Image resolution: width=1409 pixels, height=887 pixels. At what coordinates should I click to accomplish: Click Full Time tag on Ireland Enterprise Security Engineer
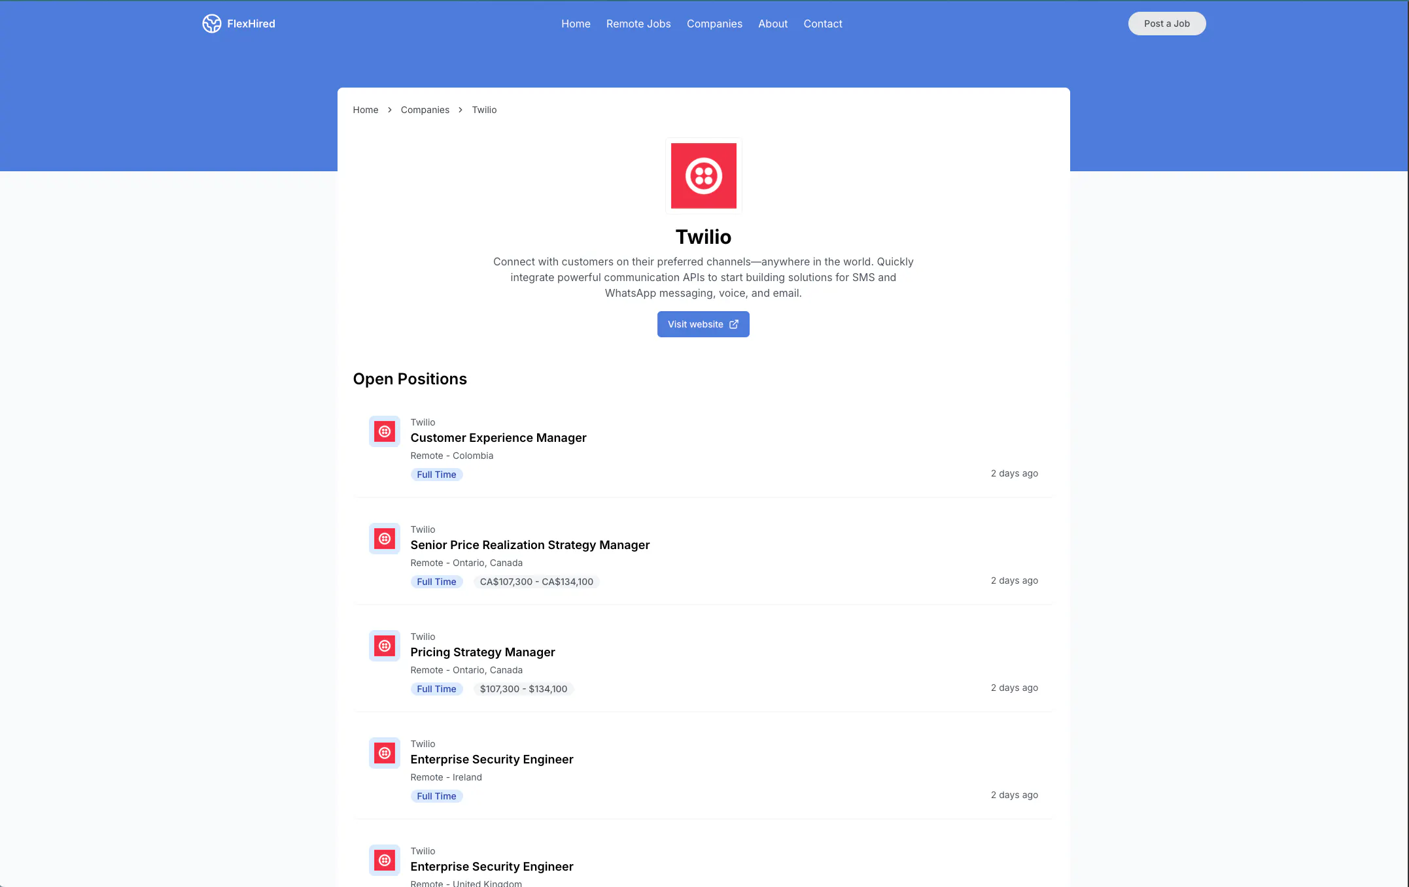[x=436, y=796]
